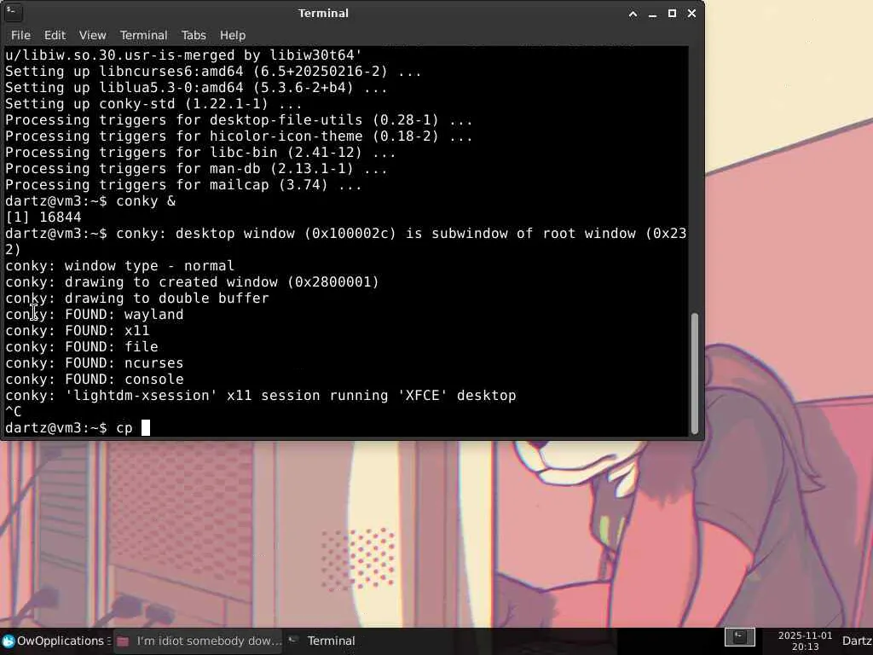
Task: Click 'conky: drawing to created window' line
Action: click(192, 281)
